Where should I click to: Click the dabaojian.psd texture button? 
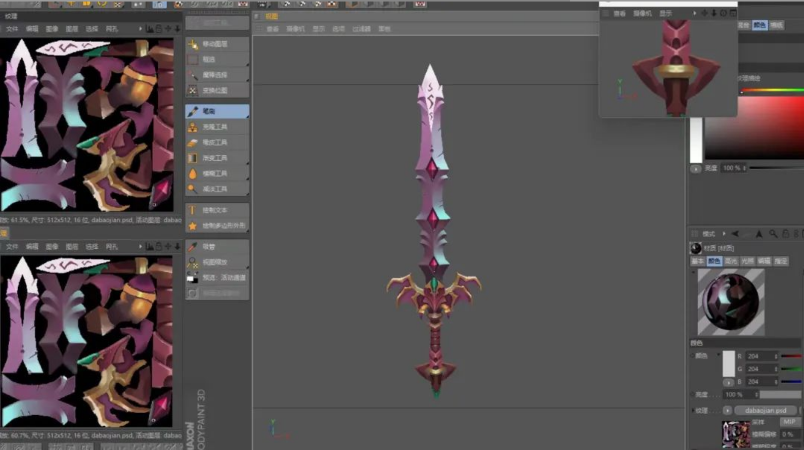click(765, 410)
